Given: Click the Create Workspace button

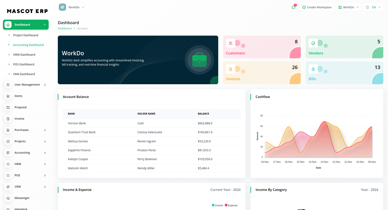Looking at the screenshot, I should click(x=317, y=7).
